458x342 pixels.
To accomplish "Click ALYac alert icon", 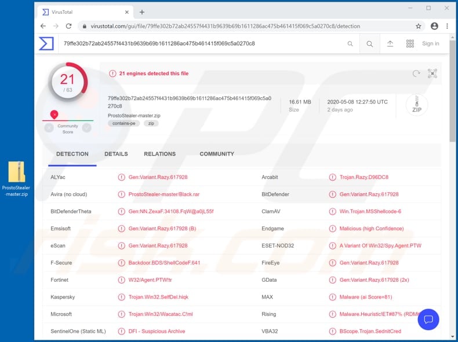I will 121,177.
